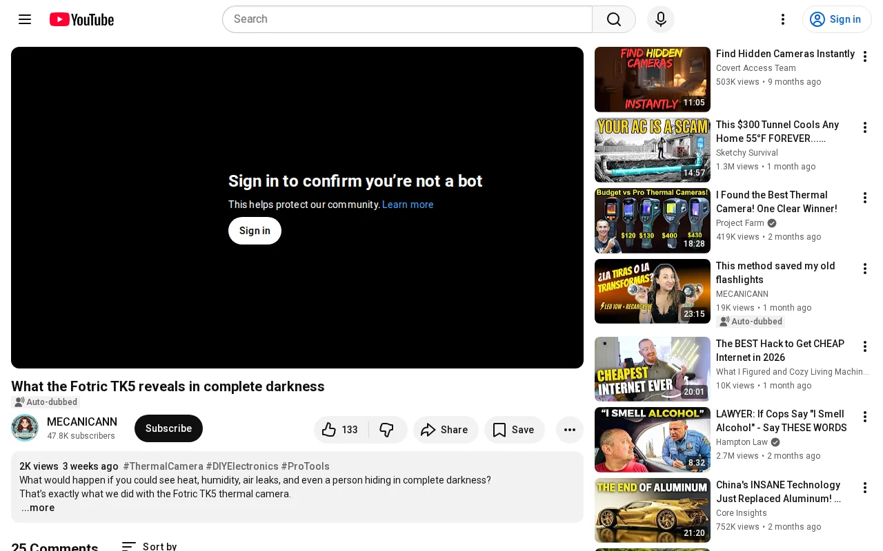Open the hamburger guide menu

[x=25, y=19]
